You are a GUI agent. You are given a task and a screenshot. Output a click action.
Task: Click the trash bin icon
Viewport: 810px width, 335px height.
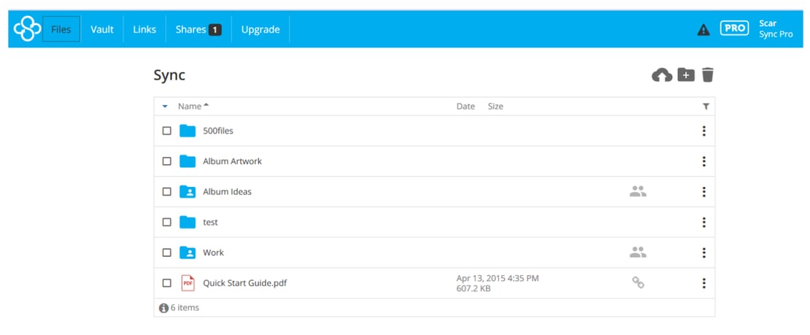[708, 74]
